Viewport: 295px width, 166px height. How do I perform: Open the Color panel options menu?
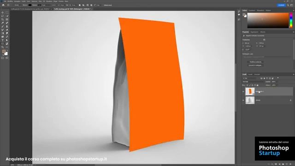[293, 11]
